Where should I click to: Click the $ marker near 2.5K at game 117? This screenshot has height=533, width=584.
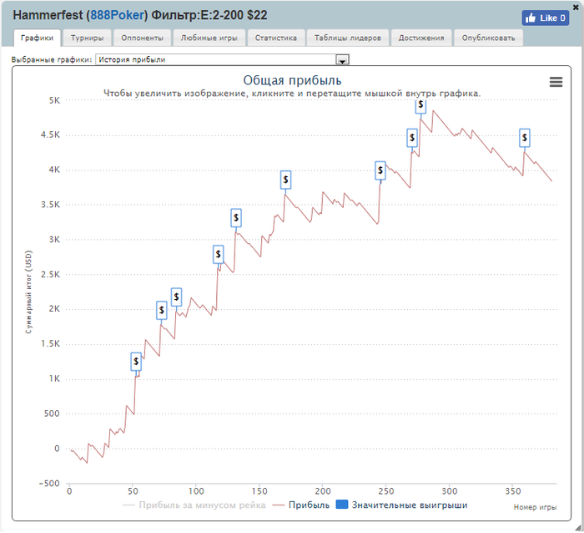coord(219,254)
